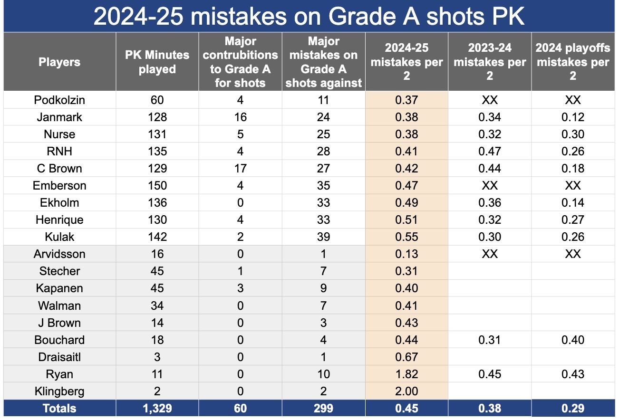Select the 'Totals' row label
The image size is (619, 420).
point(59,408)
